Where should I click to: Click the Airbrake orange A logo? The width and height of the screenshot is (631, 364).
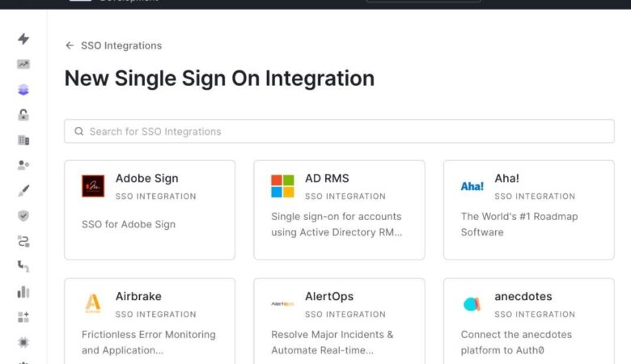pos(93,303)
